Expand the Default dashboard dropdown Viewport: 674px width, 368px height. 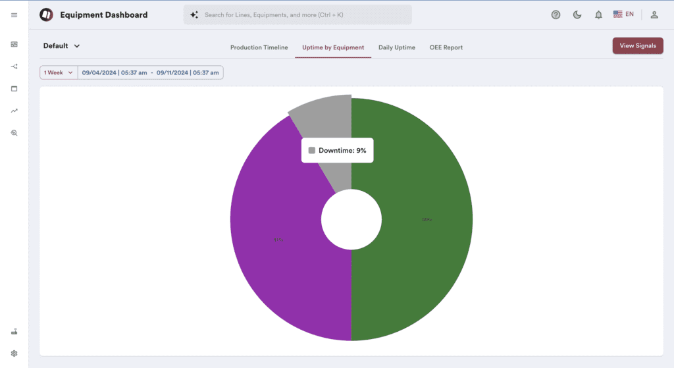coord(61,46)
